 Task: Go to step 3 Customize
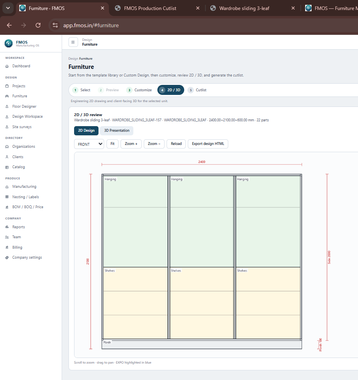tap(139, 90)
